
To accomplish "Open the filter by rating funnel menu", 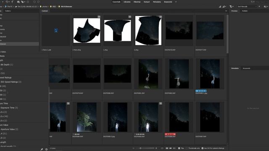I will coord(232,7).
